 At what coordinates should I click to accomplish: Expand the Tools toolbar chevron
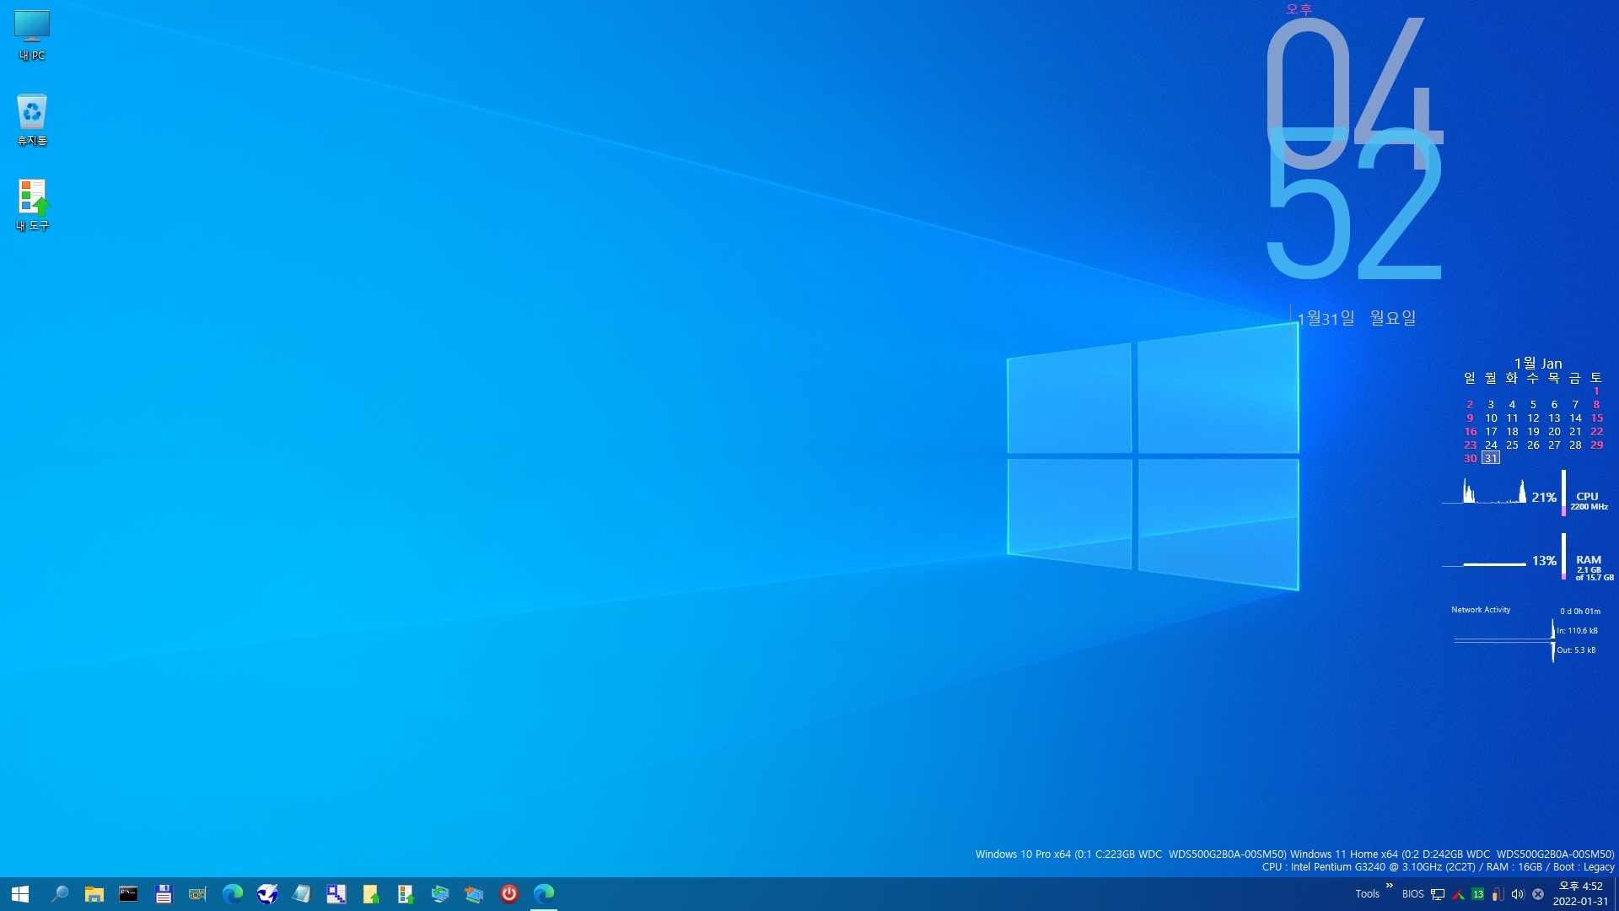[1389, 886]
